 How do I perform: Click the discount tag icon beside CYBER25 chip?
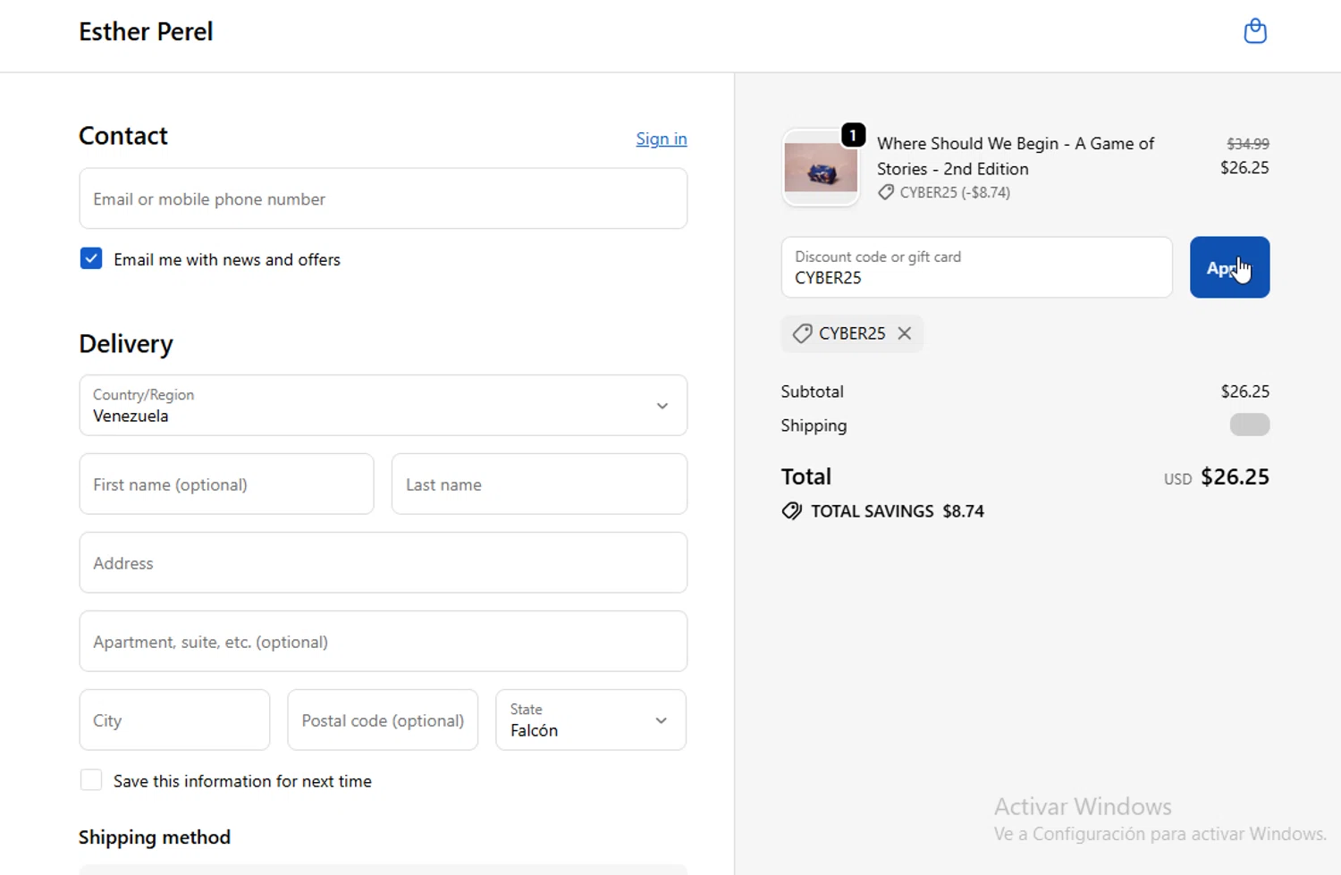point(802,333)
